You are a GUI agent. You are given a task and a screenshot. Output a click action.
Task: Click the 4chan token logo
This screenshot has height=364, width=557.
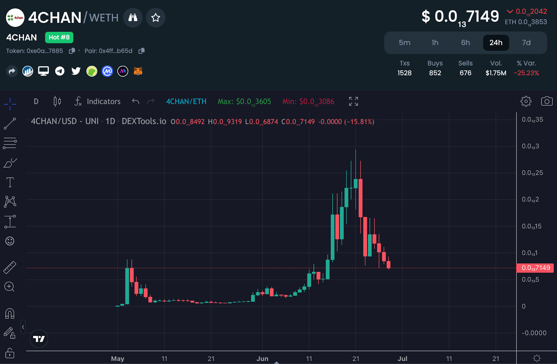pos(15,18)
